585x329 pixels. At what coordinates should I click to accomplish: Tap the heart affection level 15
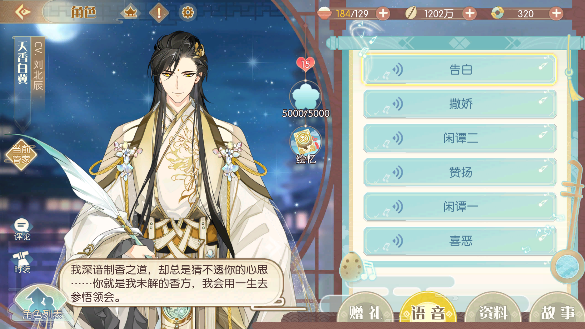[305, 64]
